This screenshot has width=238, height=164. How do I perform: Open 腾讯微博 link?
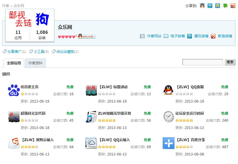point(201,36)
